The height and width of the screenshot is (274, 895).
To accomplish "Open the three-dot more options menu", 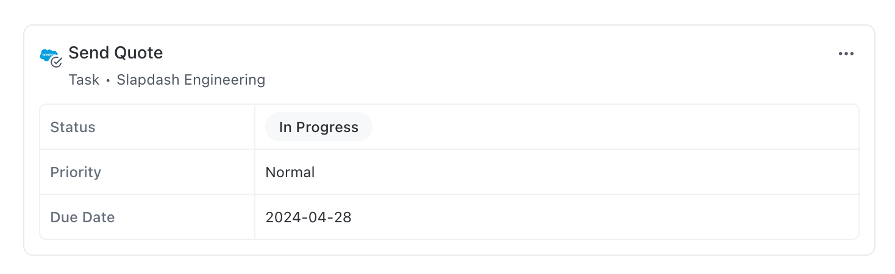I will pyautogui.click(x=846, y=54).
